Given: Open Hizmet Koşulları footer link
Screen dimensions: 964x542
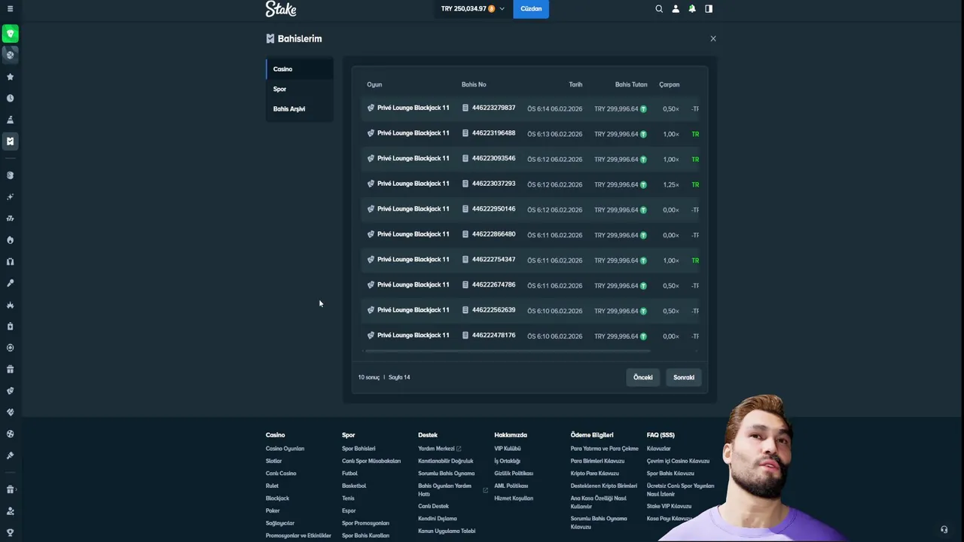Looking at the screenshot, I should [x=514, y=498].
